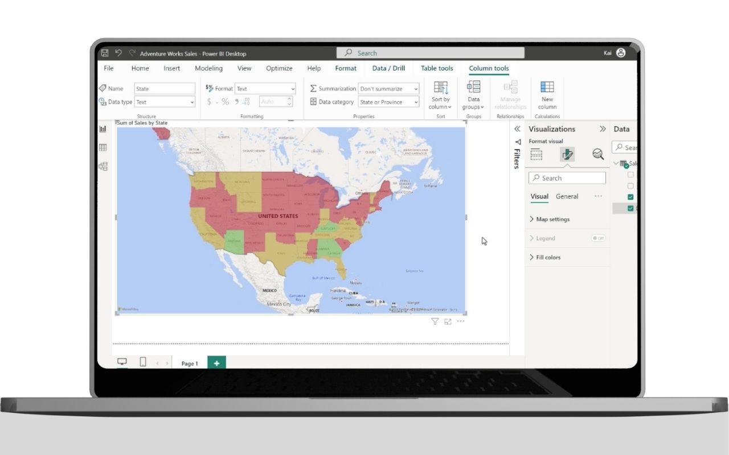Uncheck the highlighted field checkbox in Data pane
729x455 pixels.
(630, 208)
